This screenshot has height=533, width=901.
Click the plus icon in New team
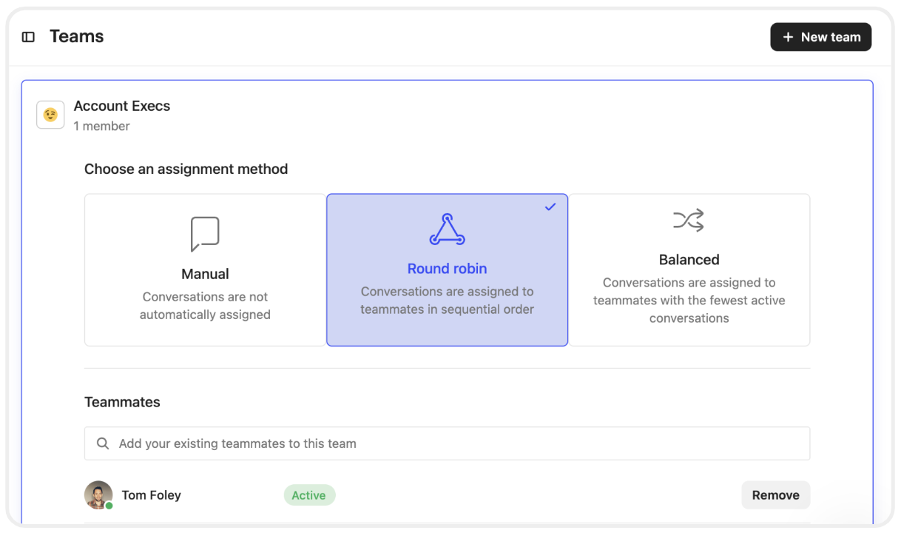(x=788, y=37)
